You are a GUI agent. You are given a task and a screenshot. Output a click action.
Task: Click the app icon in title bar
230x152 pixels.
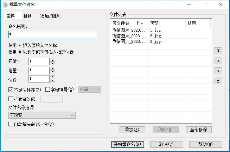(5, 5)
